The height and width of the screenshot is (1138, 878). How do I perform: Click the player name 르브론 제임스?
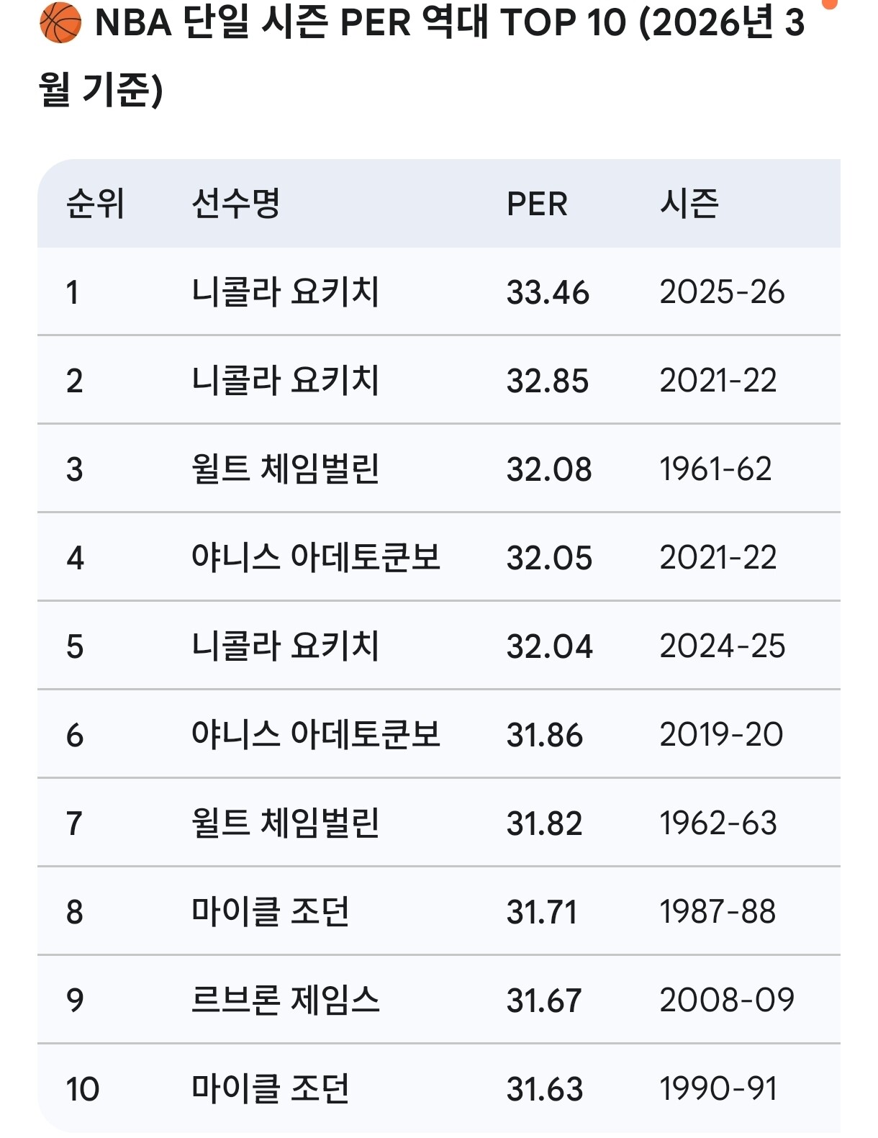coord(285,1001)
